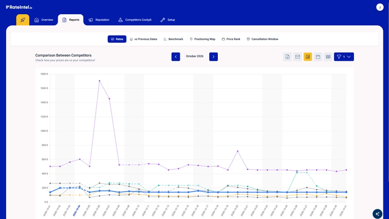Select the Reports tab
The width and height of the screenshot is (389, 219).
click(x=71, y=20)
